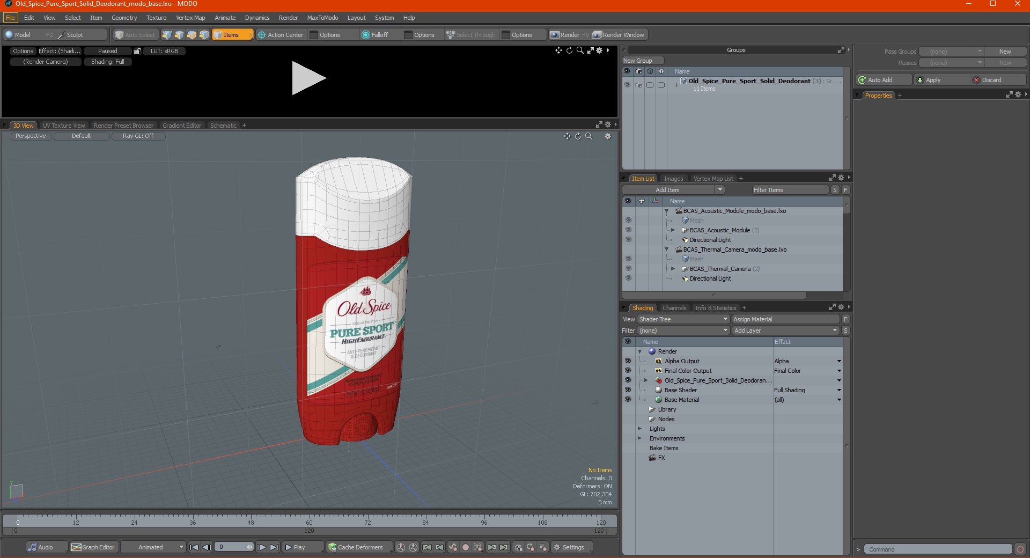Open the Render menu
1030x558 pixels.
coord(288,18)
